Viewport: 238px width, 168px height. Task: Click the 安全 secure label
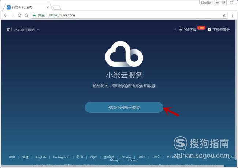pos(41,15)
